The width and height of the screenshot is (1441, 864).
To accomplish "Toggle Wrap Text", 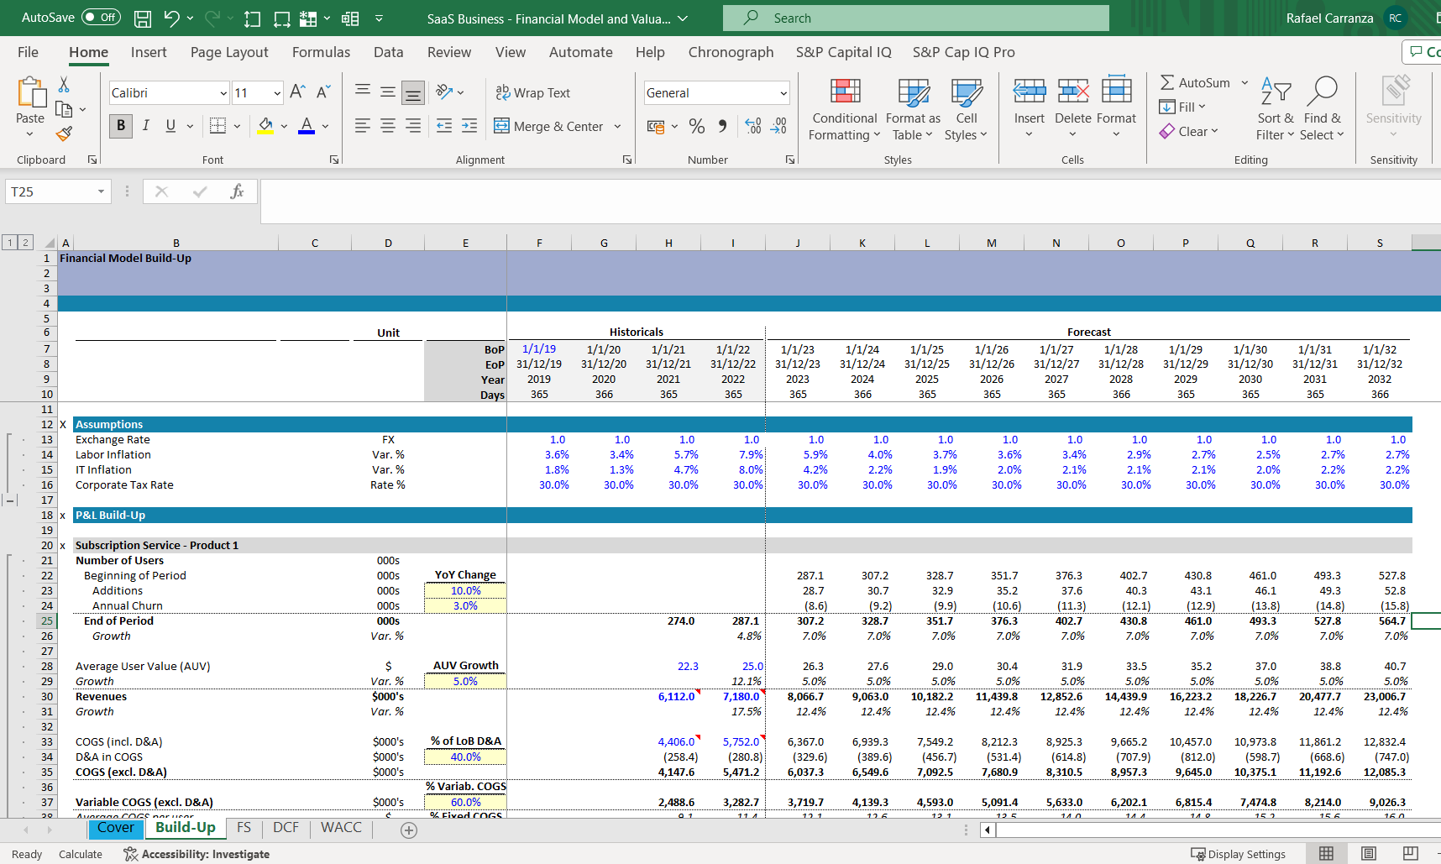I will pos(532,92).
